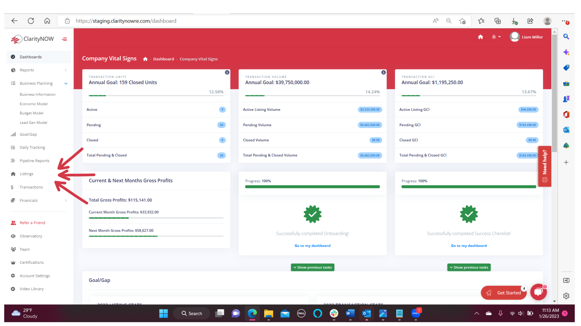Viewport: 581px width, 326px height.
Task: Open Windows Start menu
Action: click(x=163, y=314)
